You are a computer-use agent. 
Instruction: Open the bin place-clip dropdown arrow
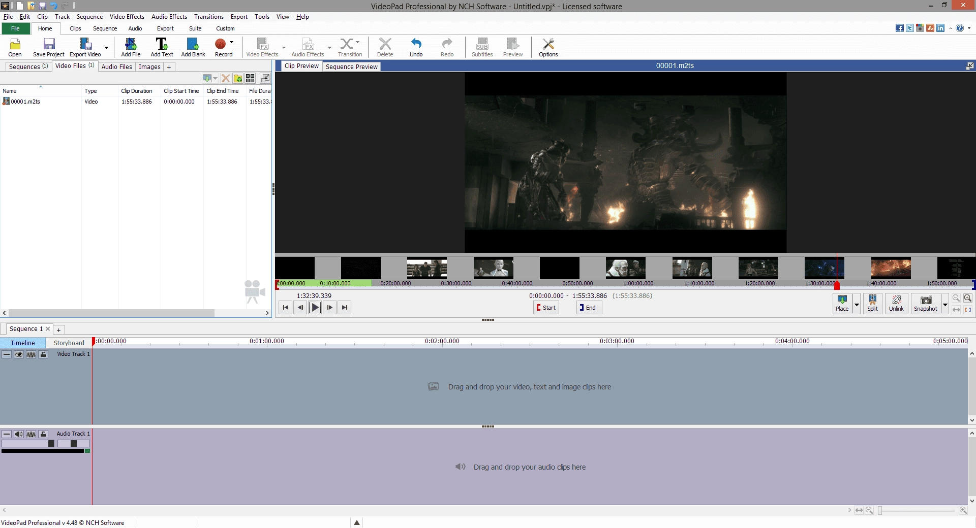pyautogui.click(x=216, y=78)
